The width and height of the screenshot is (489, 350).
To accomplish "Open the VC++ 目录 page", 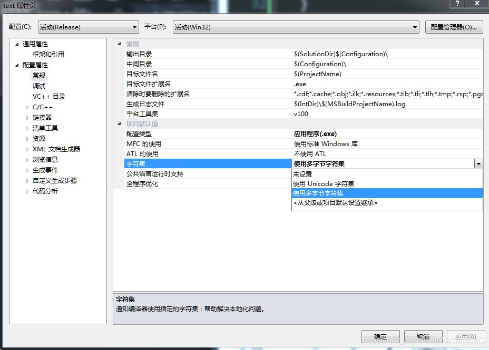I will coord(49,97).
